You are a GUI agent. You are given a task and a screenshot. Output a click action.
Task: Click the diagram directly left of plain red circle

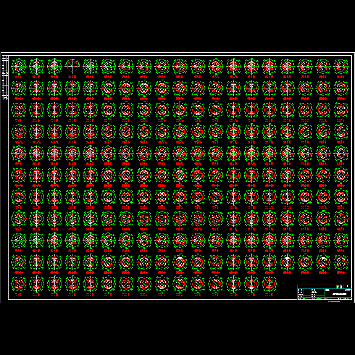[x=54, y=66]
